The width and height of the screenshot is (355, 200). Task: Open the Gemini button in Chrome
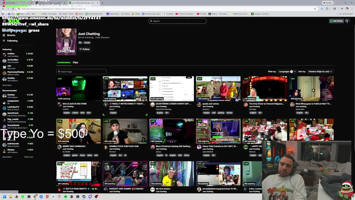click(327, 3)
